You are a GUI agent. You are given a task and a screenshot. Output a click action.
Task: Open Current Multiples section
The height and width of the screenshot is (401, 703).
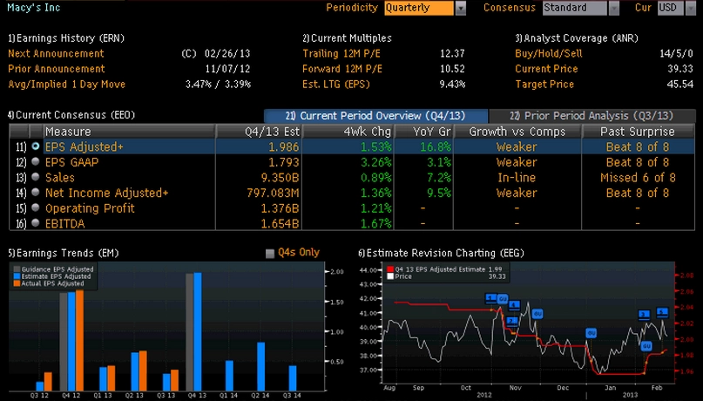tap(347, 38)
